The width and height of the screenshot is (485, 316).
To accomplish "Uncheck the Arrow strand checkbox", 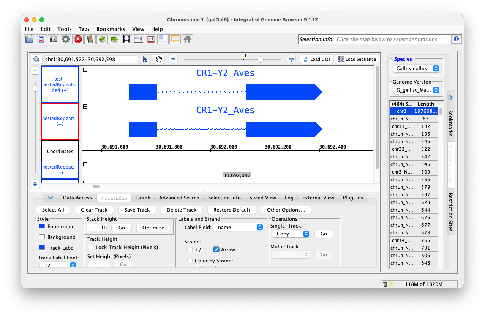I will (x=216, y=250).
